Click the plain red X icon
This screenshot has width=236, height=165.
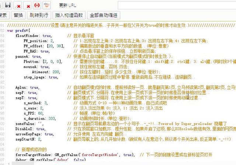click(28, 5)
